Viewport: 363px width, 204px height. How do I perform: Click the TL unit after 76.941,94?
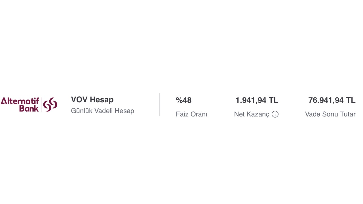click(x=351, y=100)
